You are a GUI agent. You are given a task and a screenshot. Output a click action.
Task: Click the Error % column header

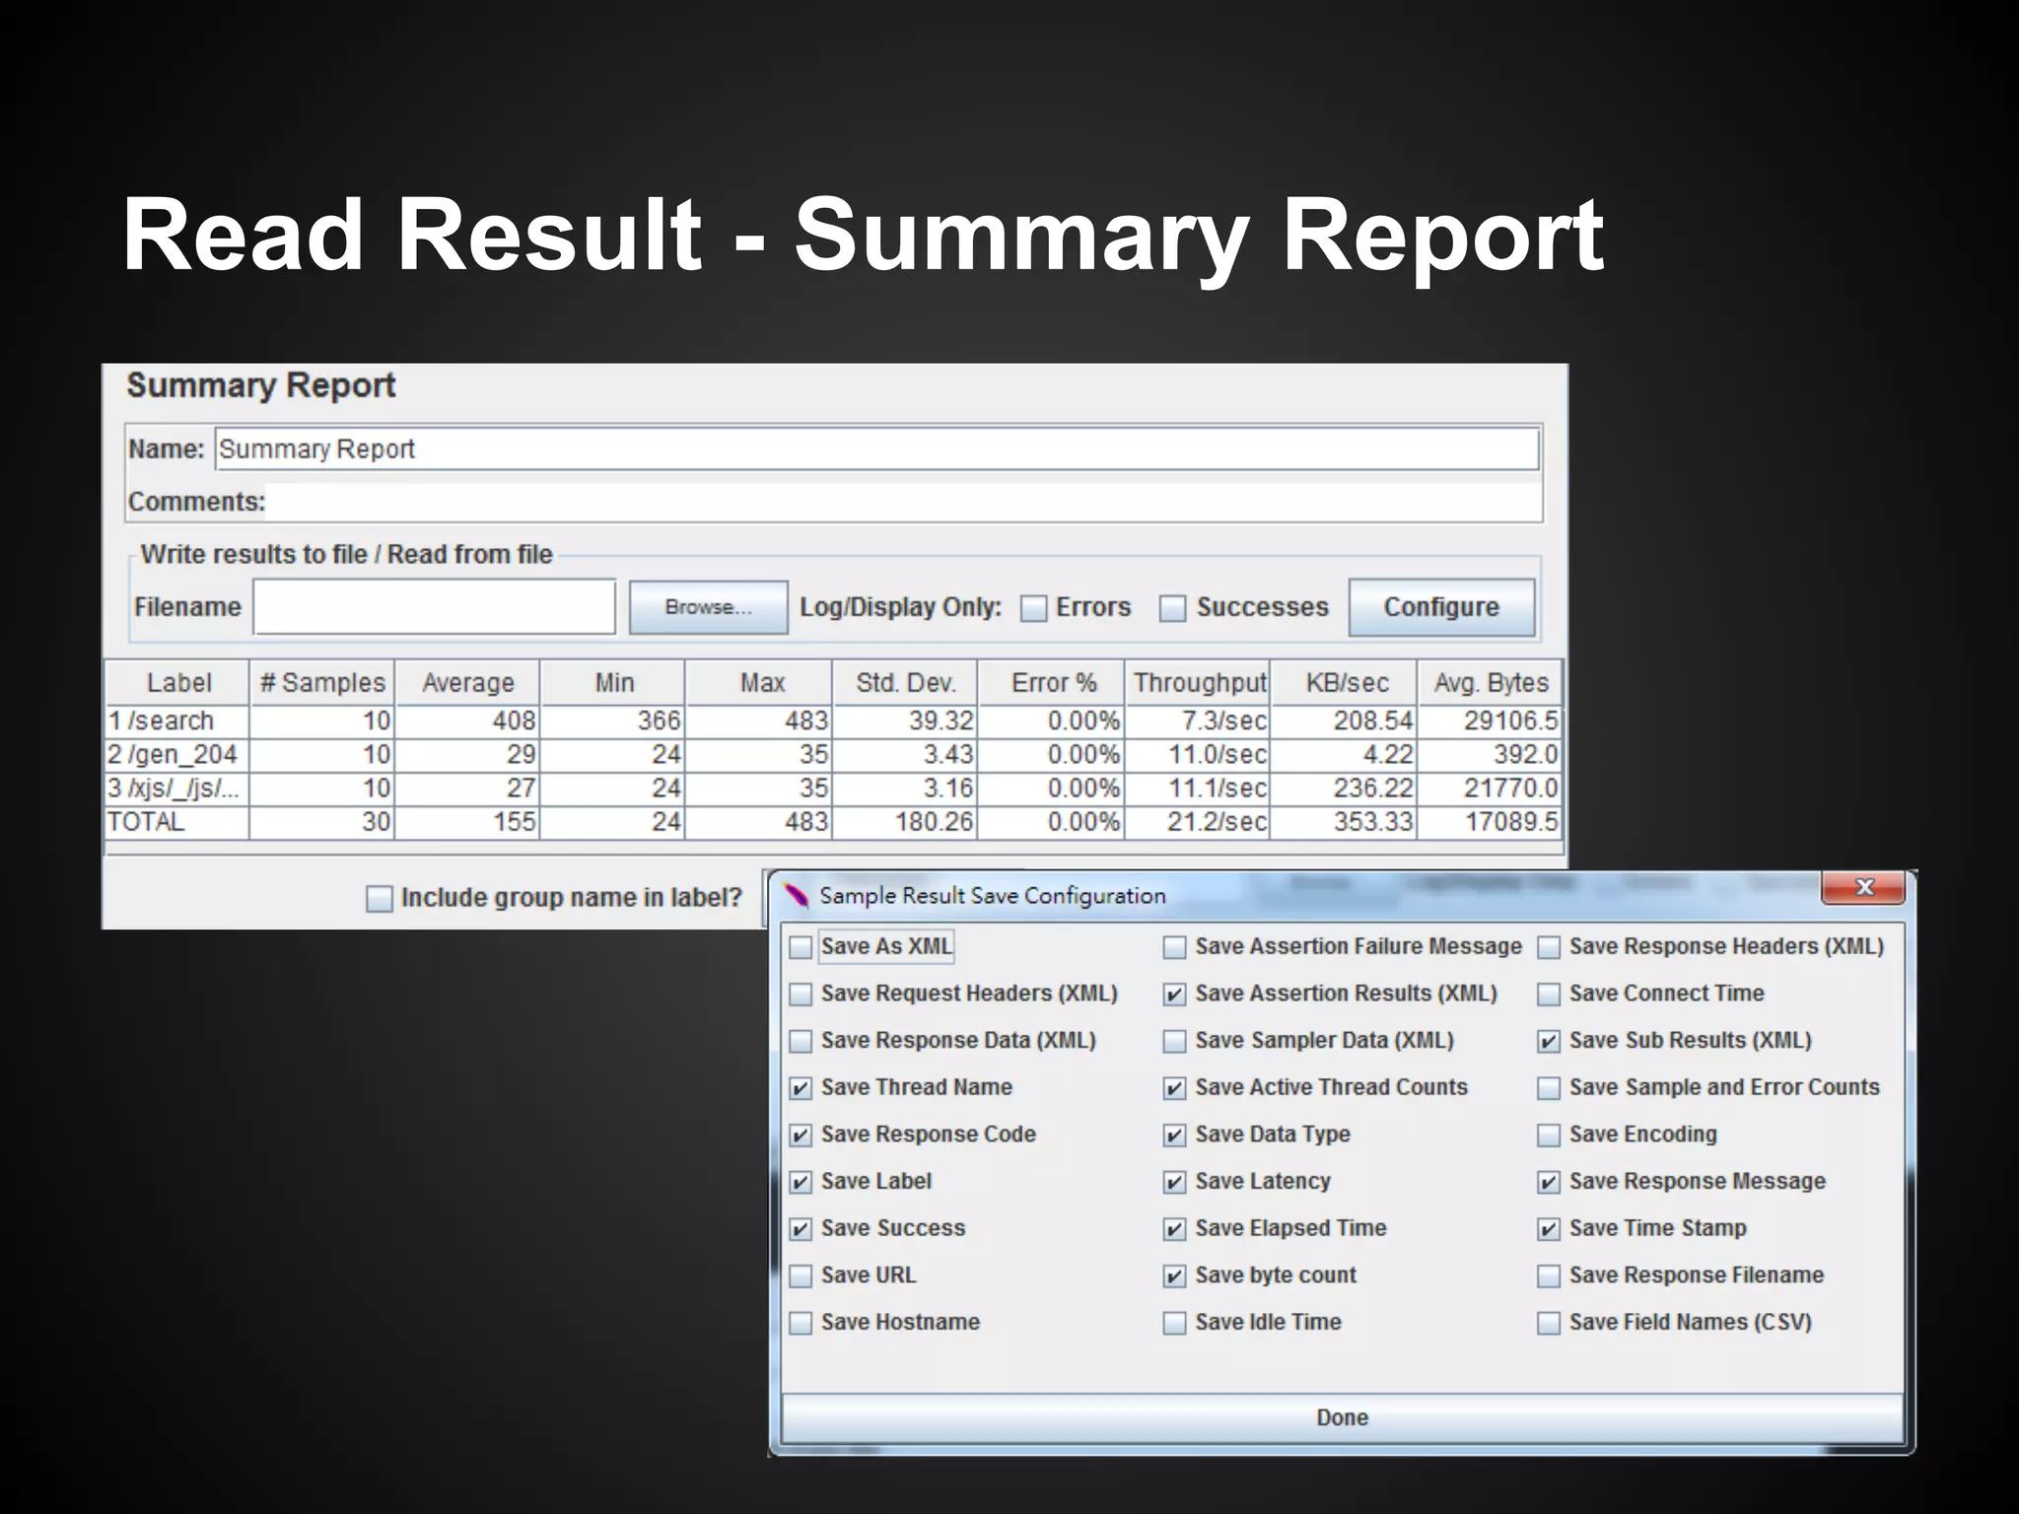tap(1052, 682)
